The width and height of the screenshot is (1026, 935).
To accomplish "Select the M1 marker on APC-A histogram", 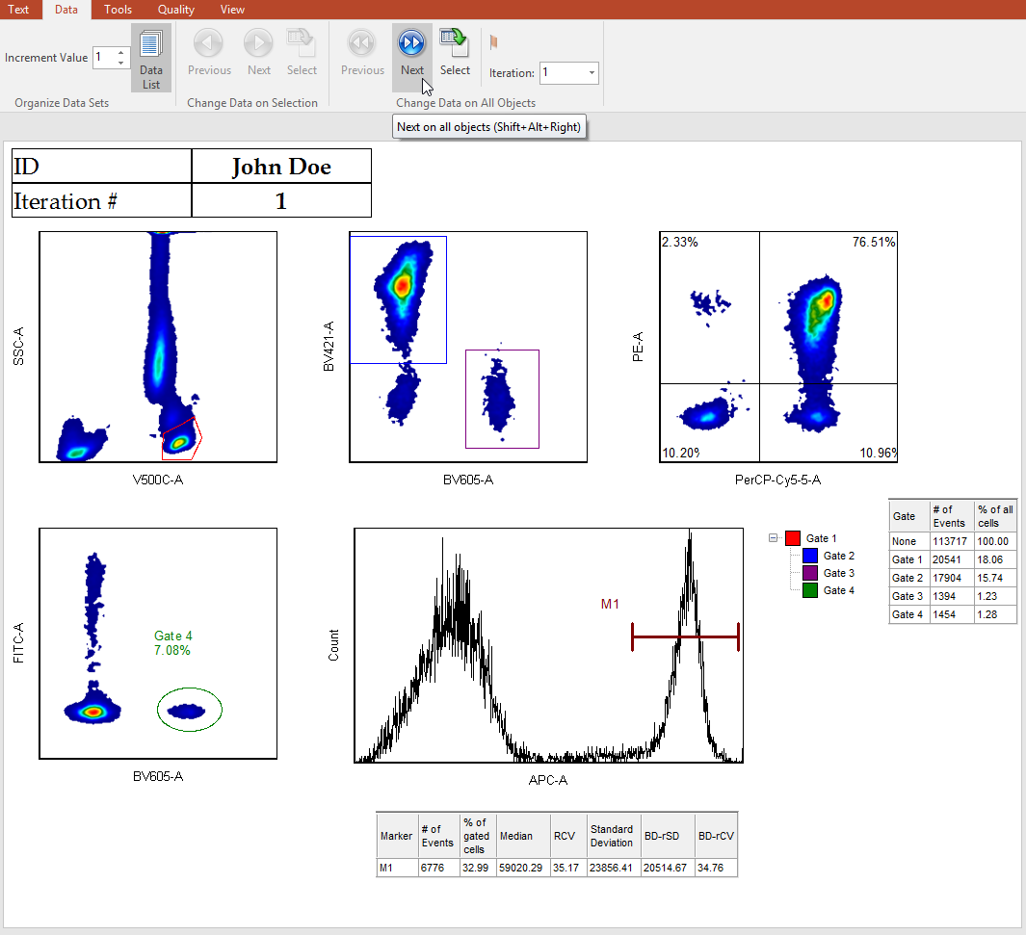I will click(x=684, y=636).
